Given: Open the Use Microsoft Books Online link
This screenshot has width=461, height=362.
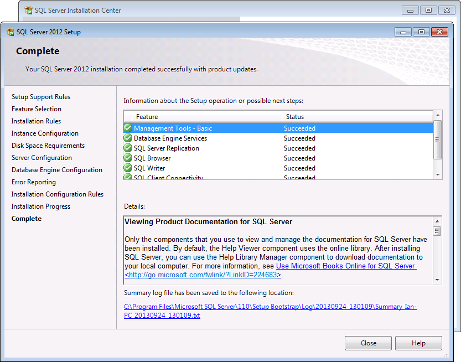Looking at the screenshot, I should tap(346, 266).
